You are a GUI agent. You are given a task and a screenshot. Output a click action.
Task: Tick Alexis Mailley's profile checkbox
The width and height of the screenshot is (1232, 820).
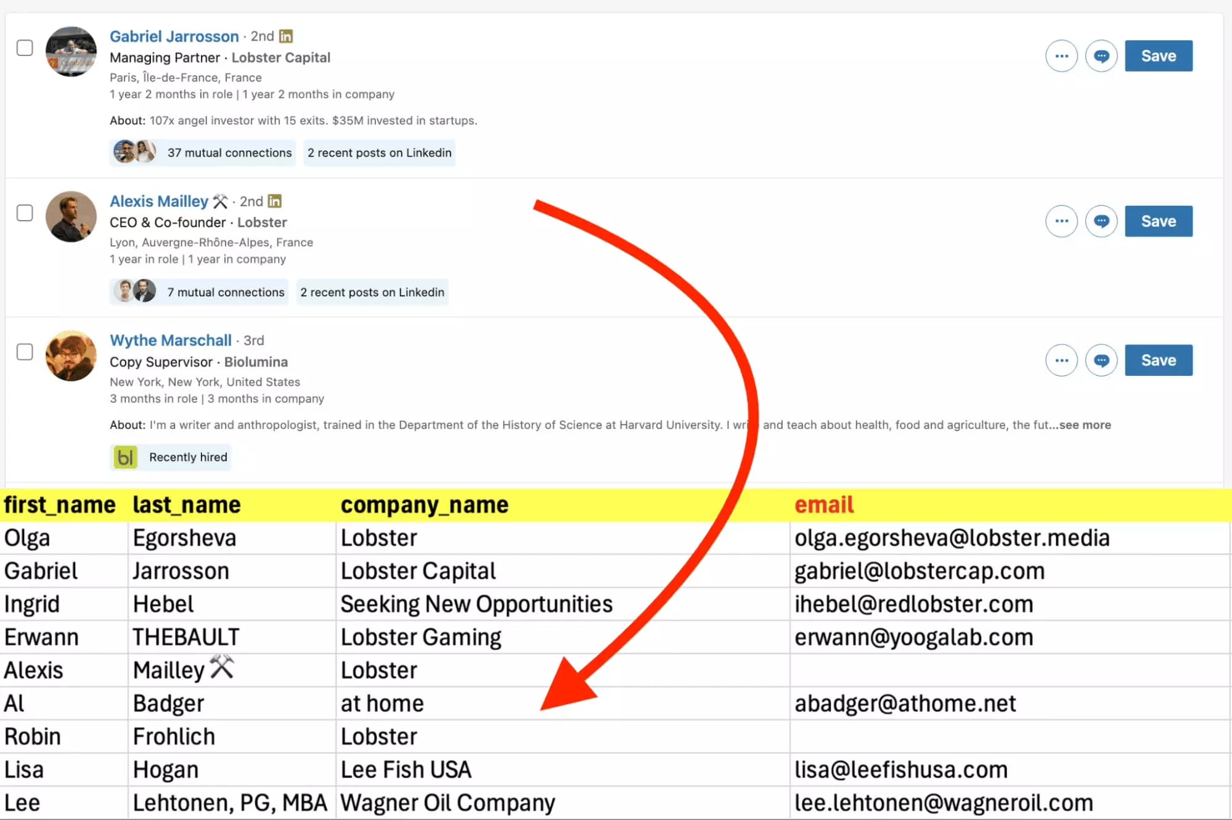click(24, 213)
